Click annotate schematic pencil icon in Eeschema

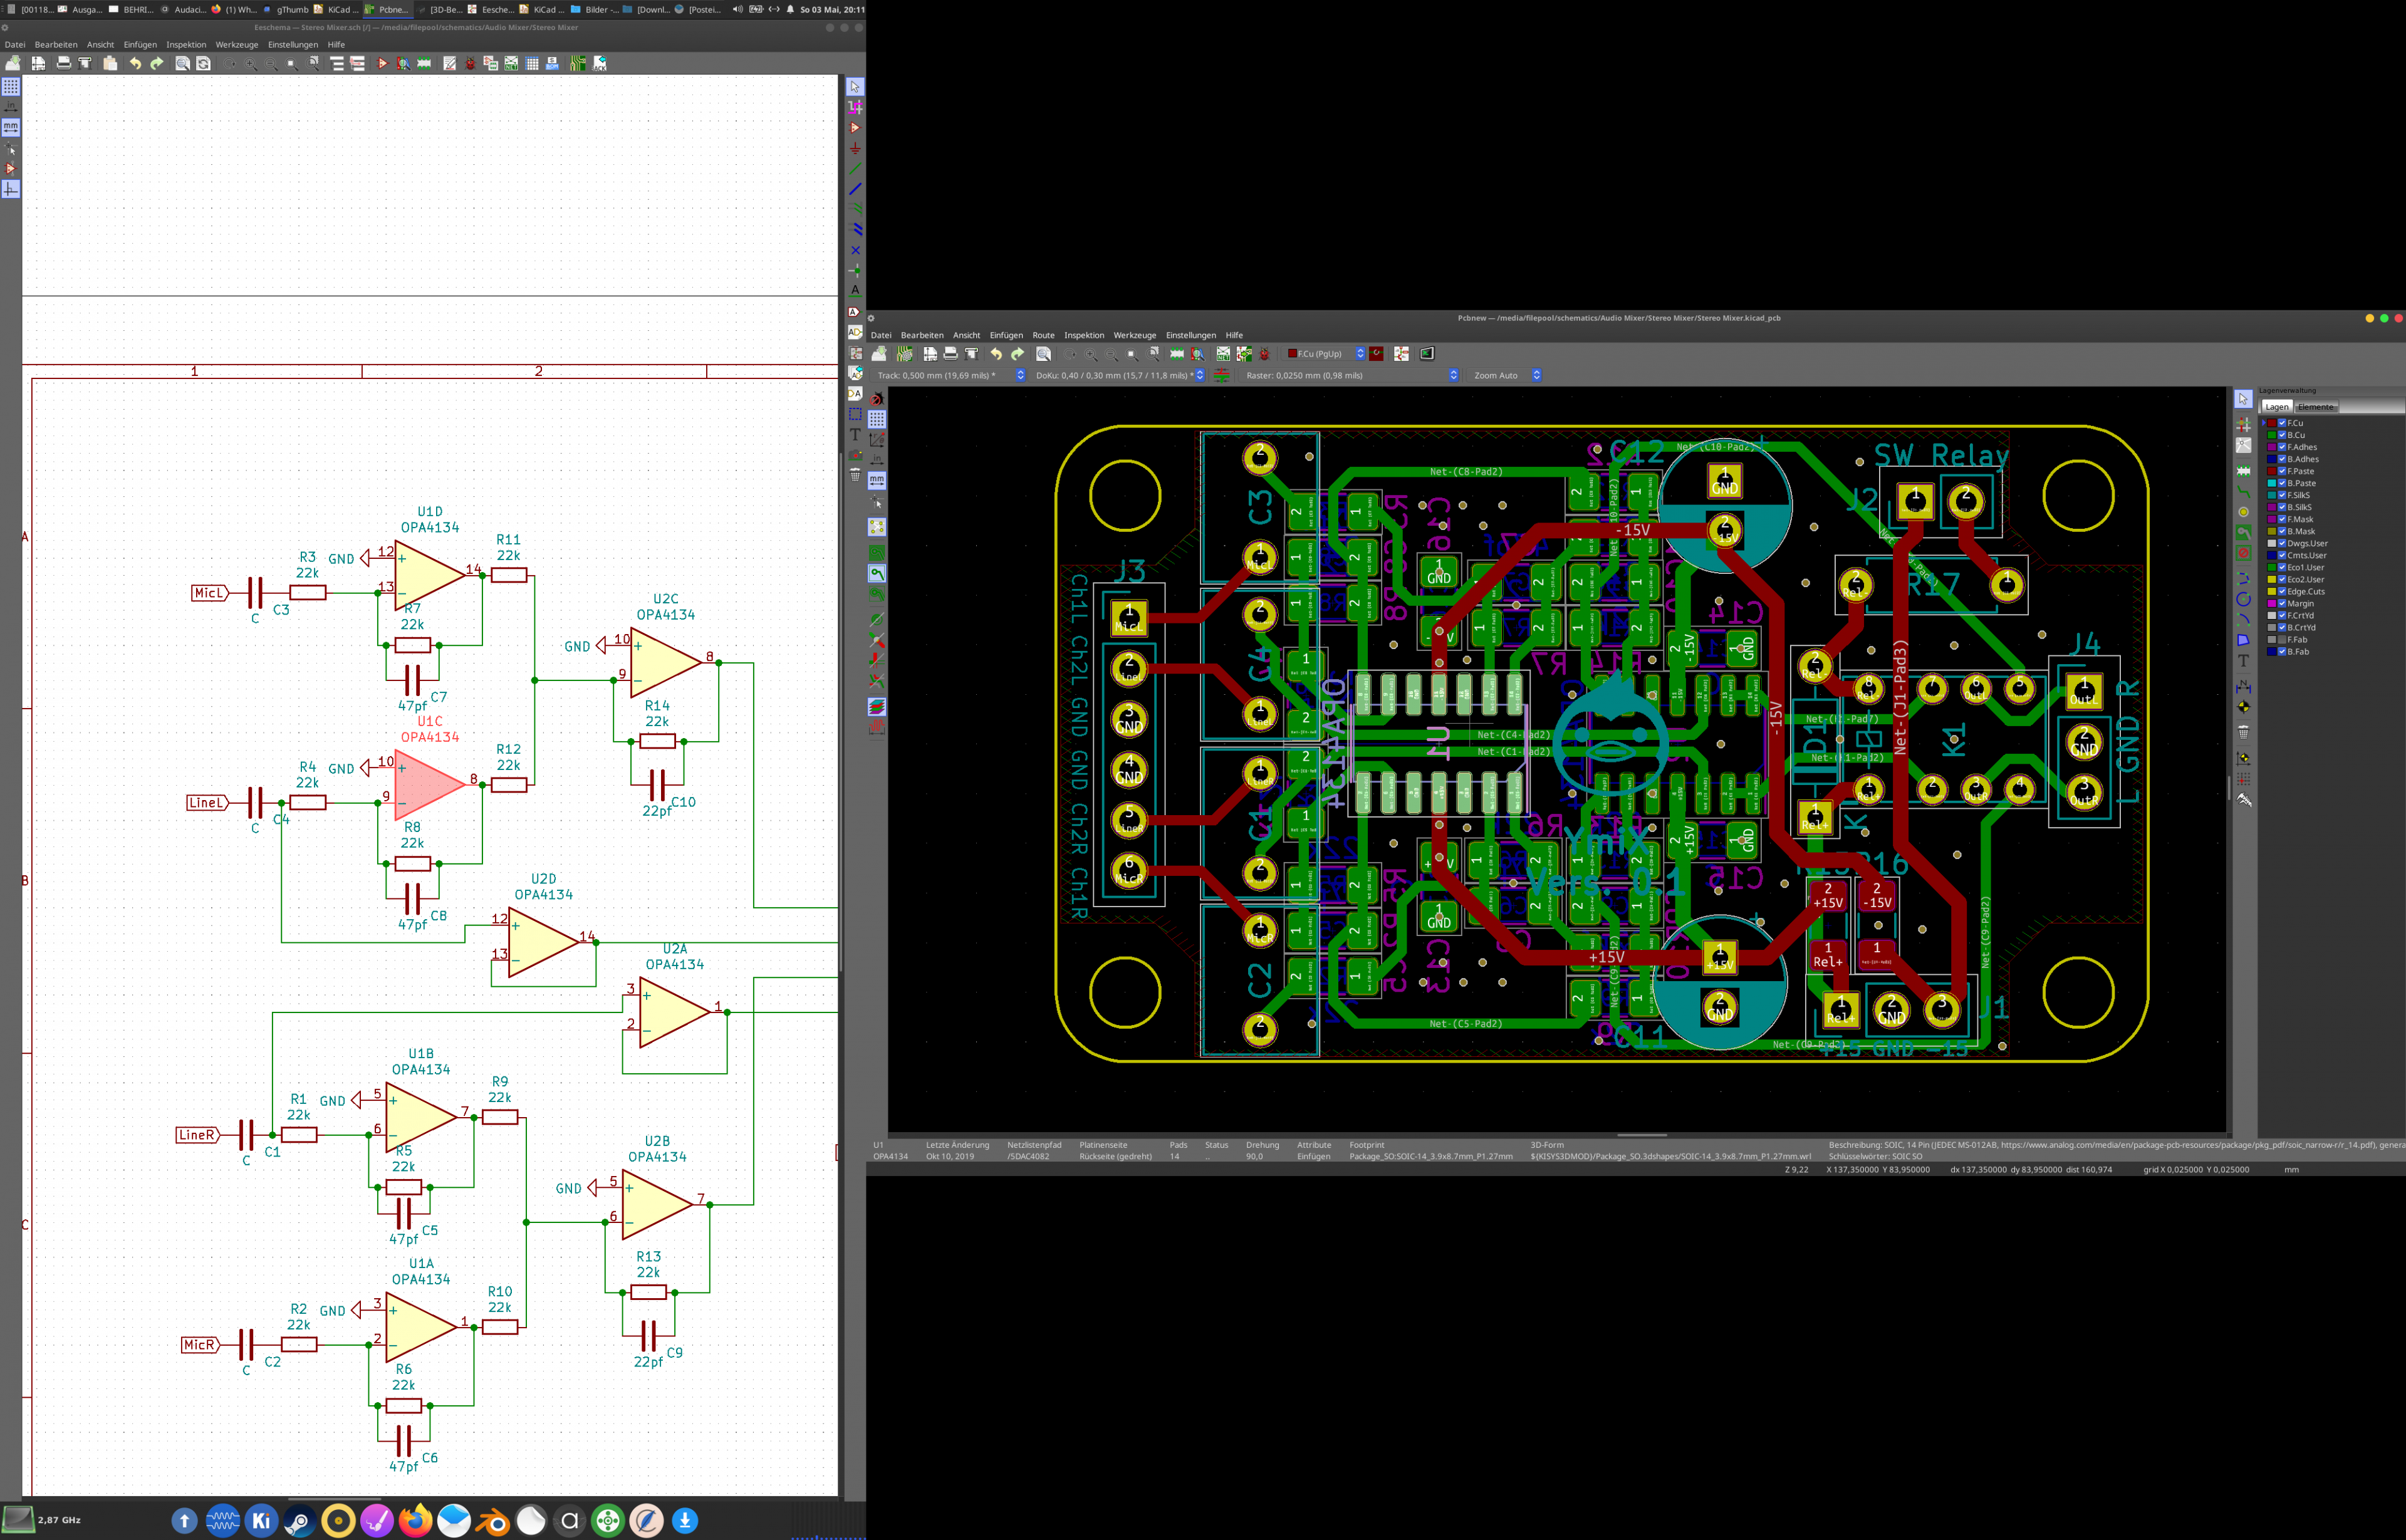pyautogui.click(x=450, y=64)
